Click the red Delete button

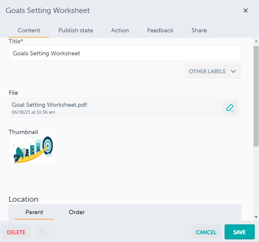point(16,232)
